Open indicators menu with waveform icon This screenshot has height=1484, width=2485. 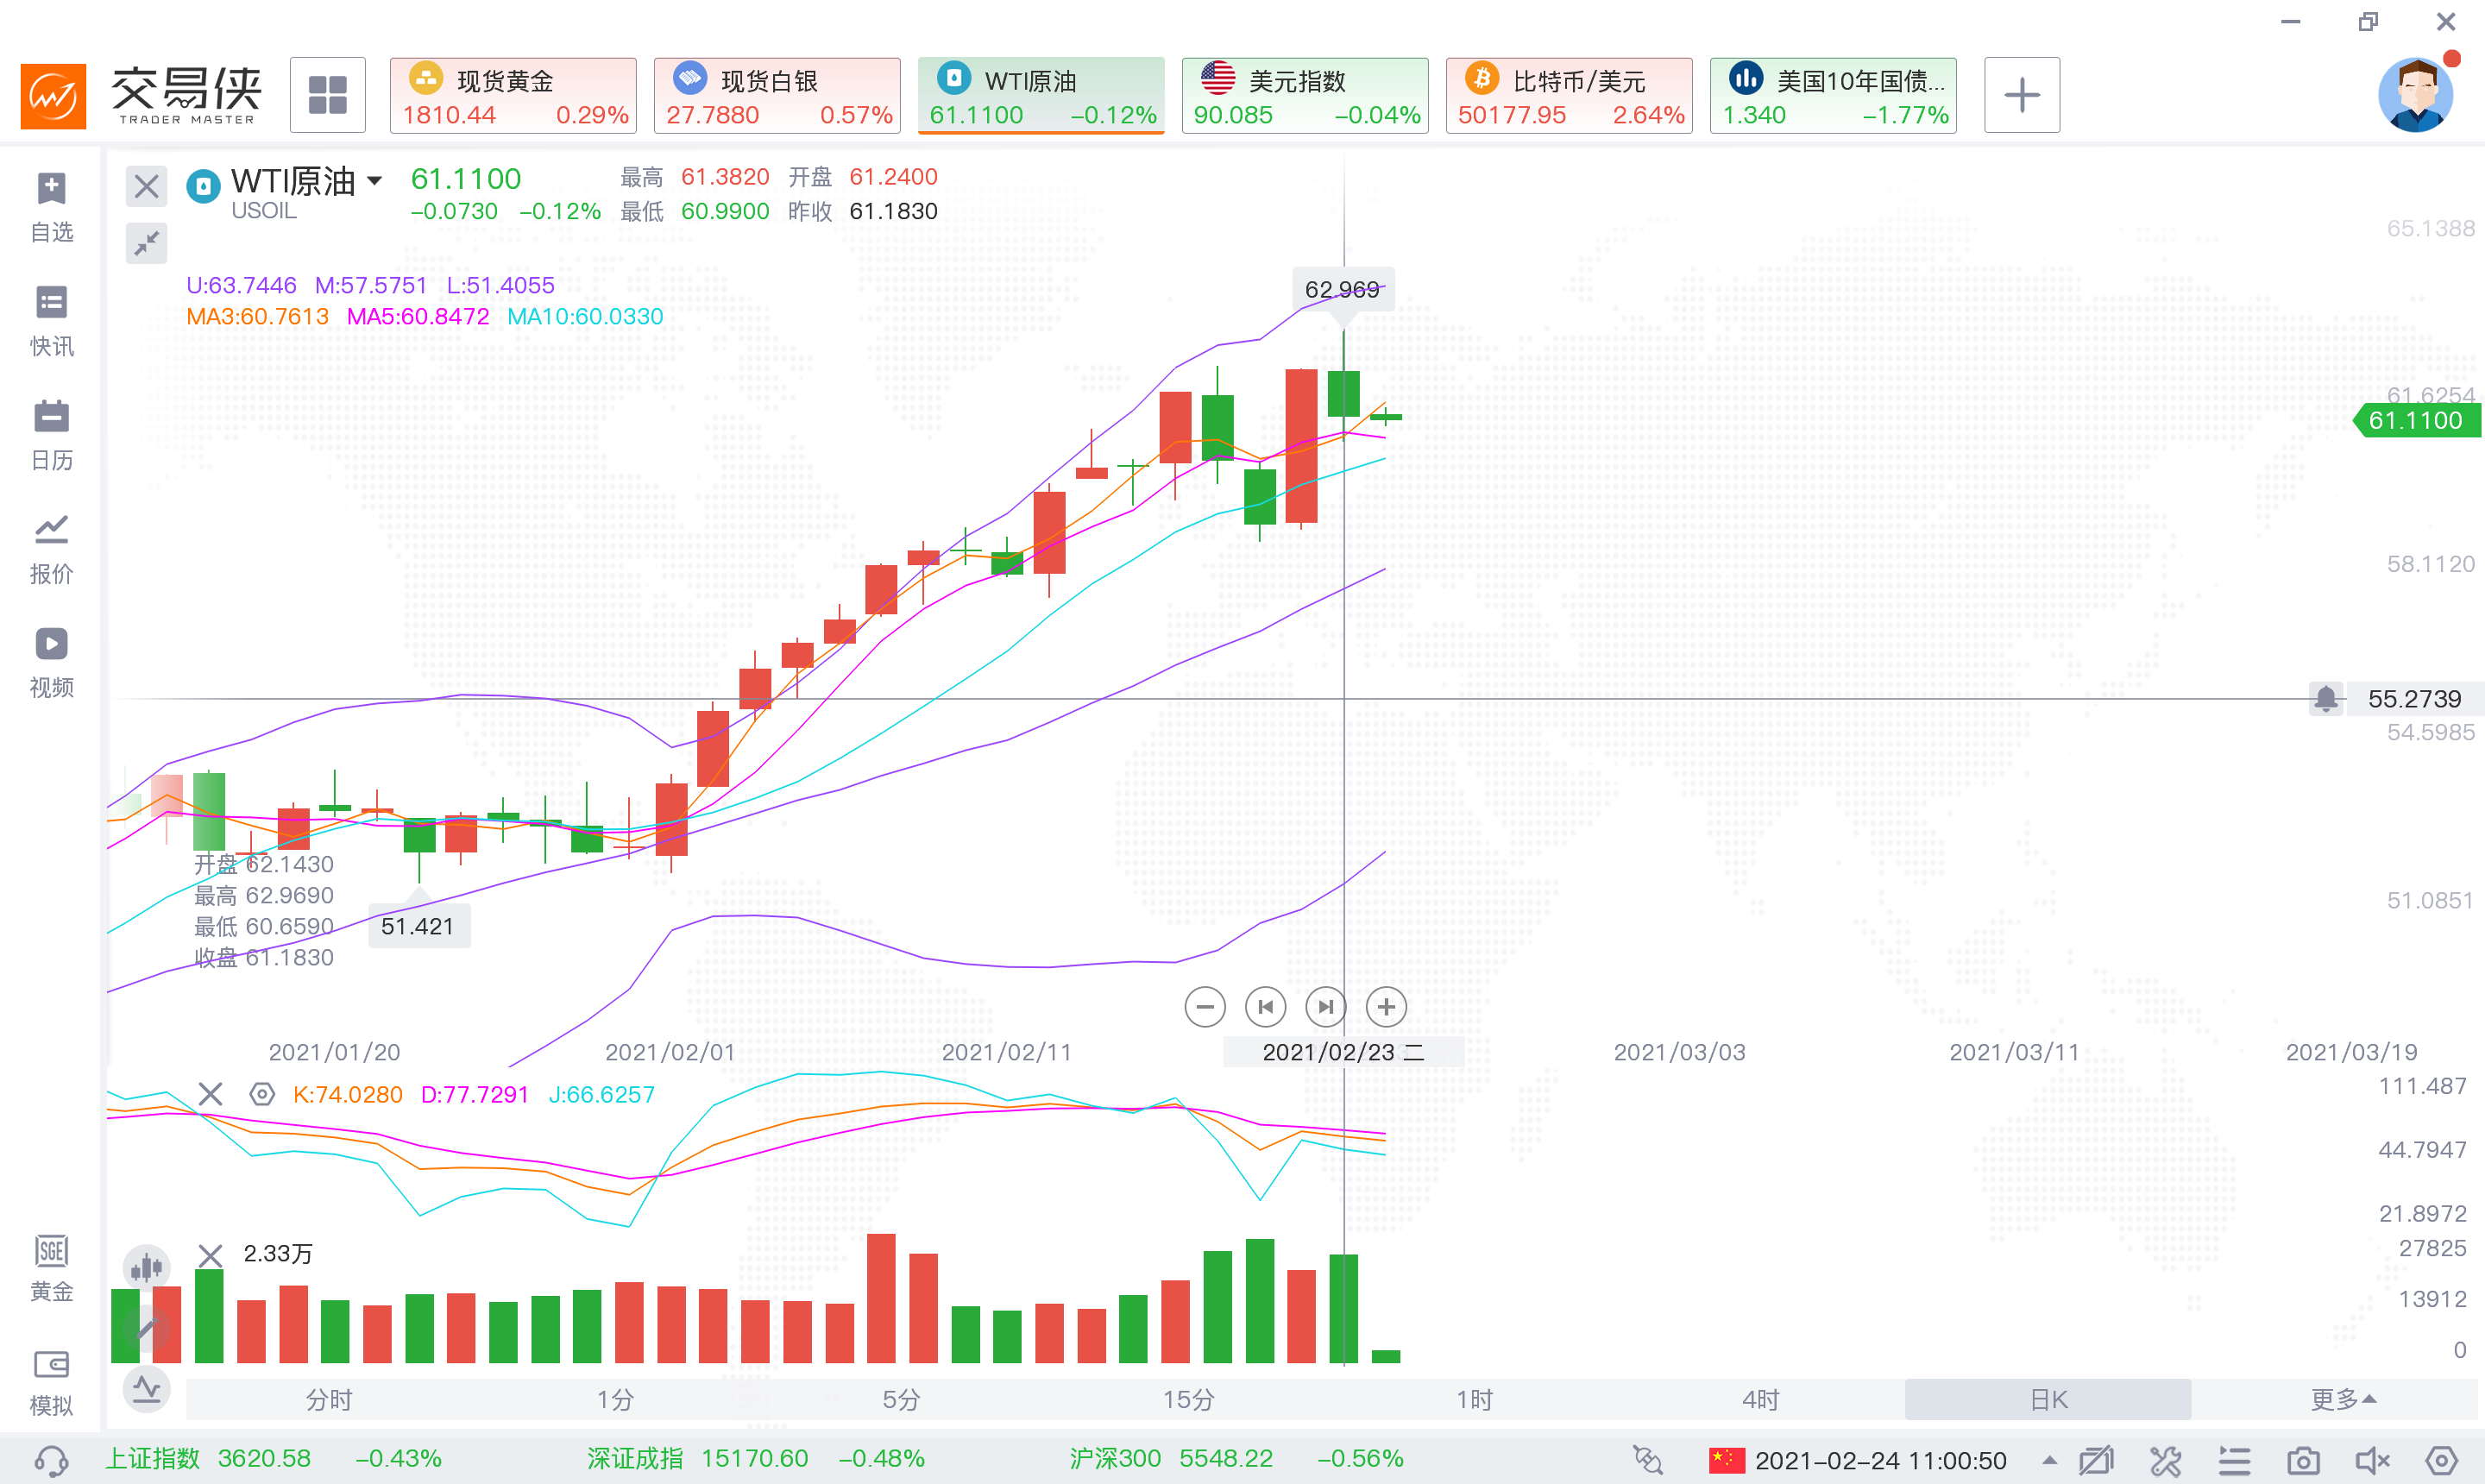146,1388
